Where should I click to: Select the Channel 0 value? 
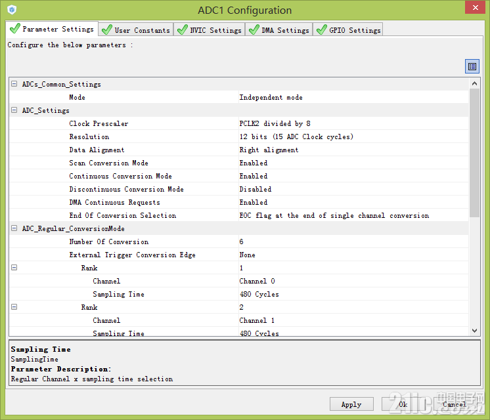[x=257, y=281]
